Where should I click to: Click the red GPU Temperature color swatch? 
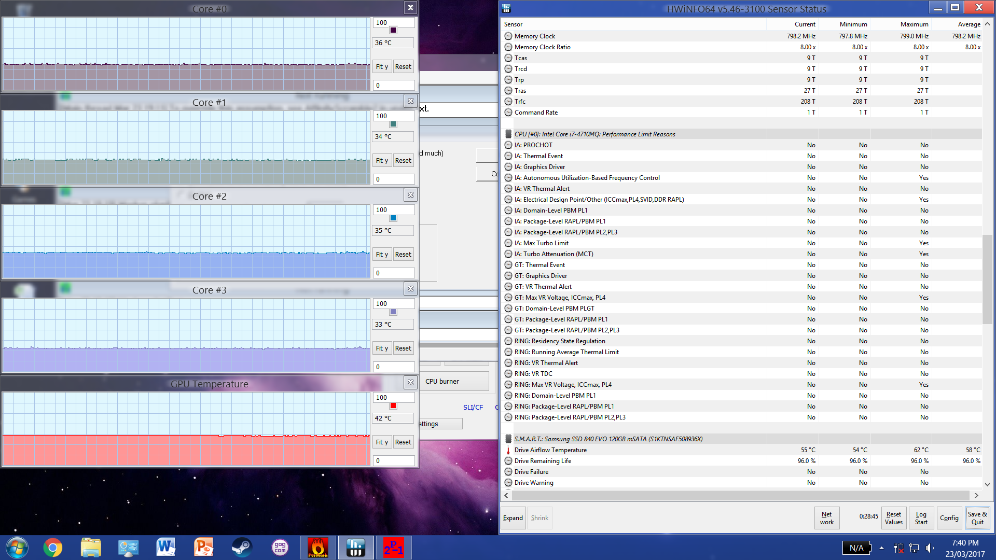click(x=393, y=406)
